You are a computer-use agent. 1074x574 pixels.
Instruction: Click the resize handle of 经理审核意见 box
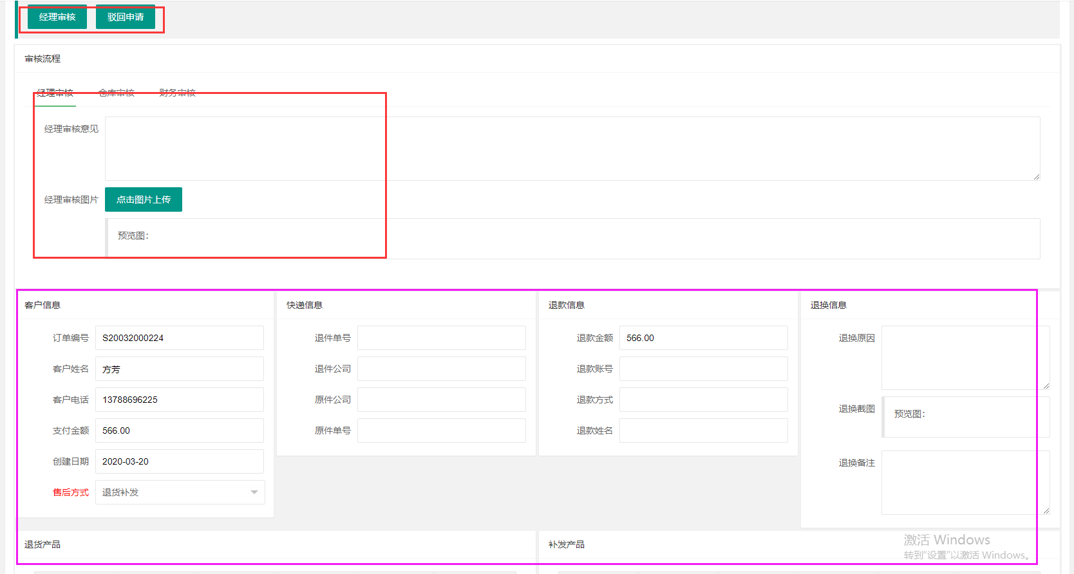[1037, 177]
